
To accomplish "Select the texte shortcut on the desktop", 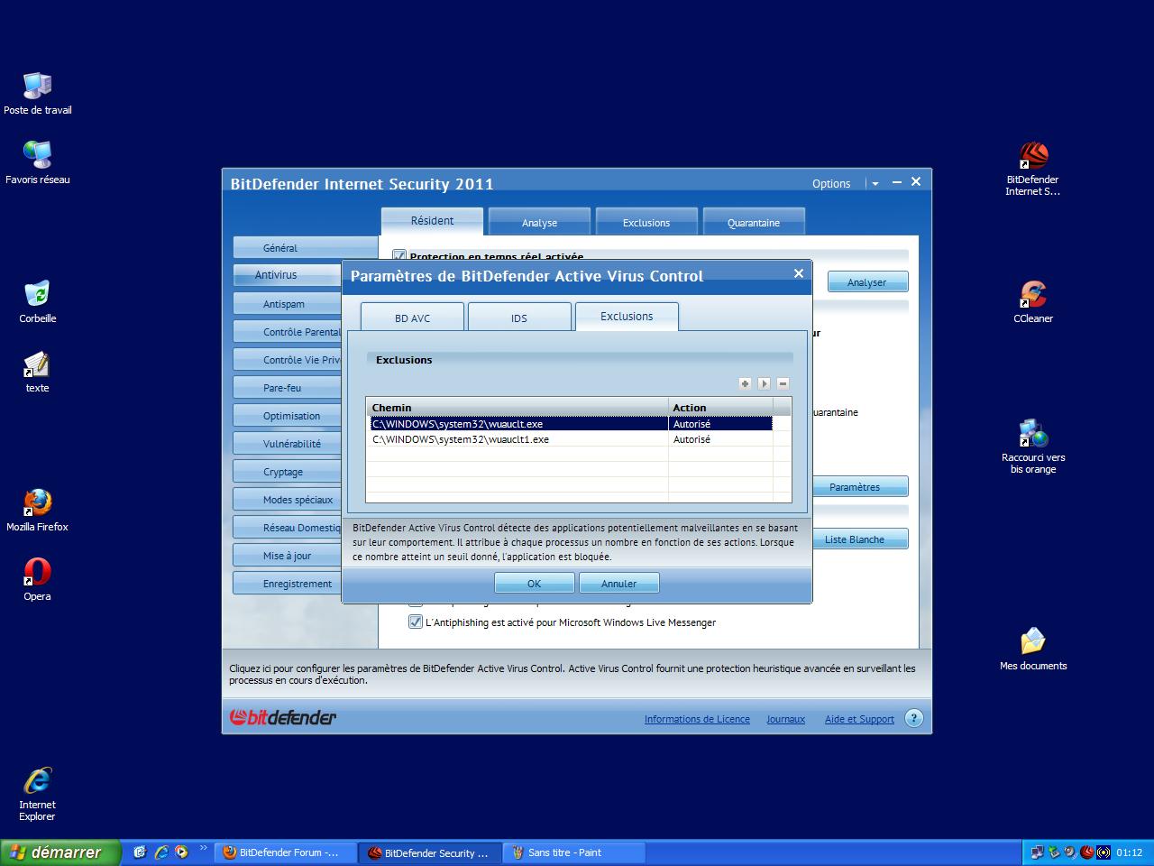I will coord(37,372).
